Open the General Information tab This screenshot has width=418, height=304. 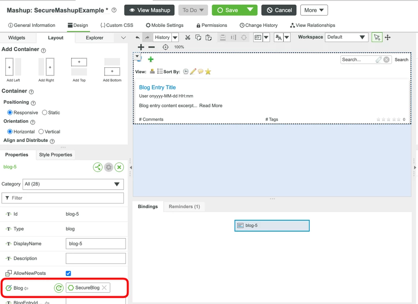pos(32,25)
